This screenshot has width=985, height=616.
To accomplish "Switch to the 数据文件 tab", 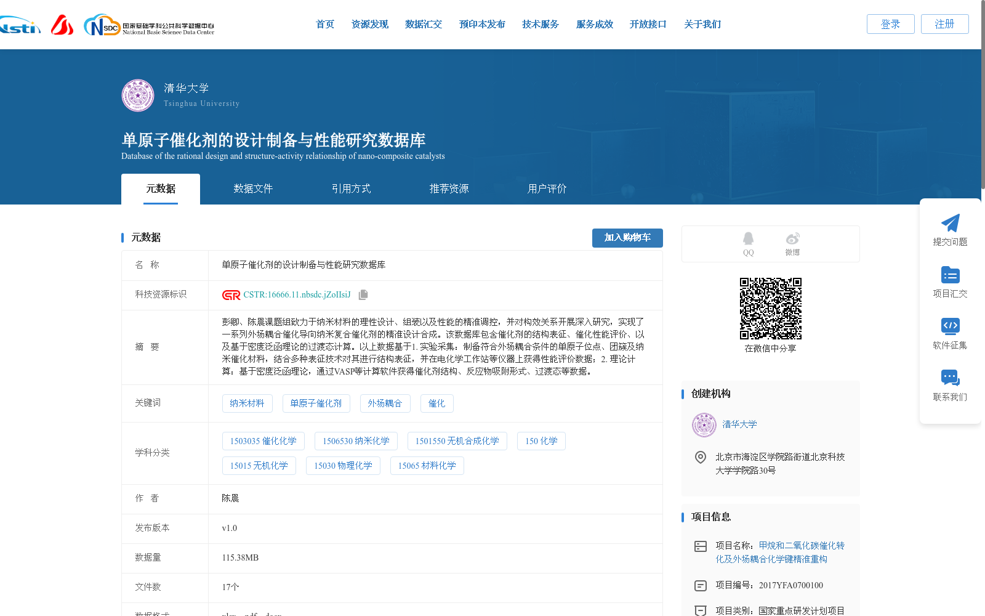I will tap(253, 189).
